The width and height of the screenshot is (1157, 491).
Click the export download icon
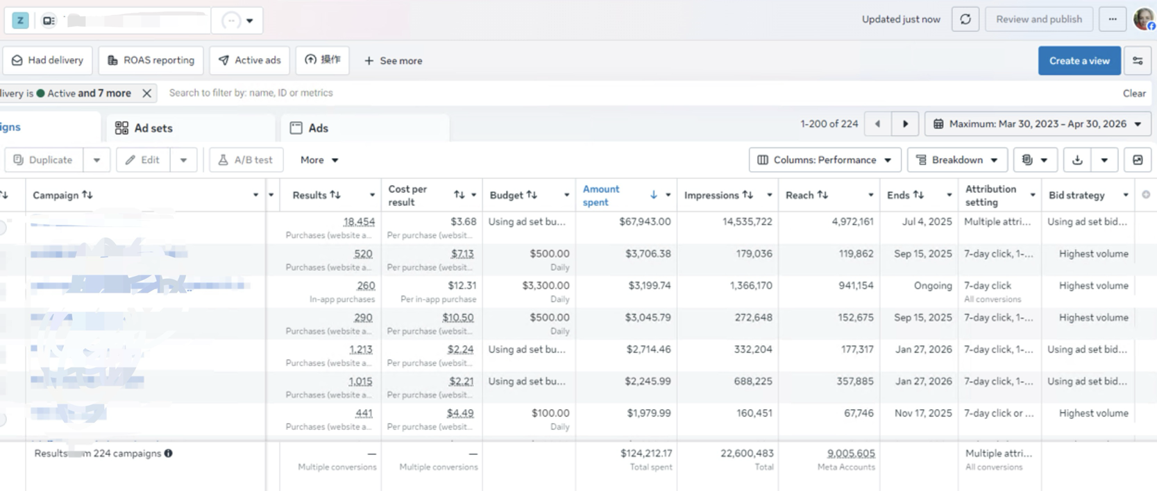[1077, 160]
